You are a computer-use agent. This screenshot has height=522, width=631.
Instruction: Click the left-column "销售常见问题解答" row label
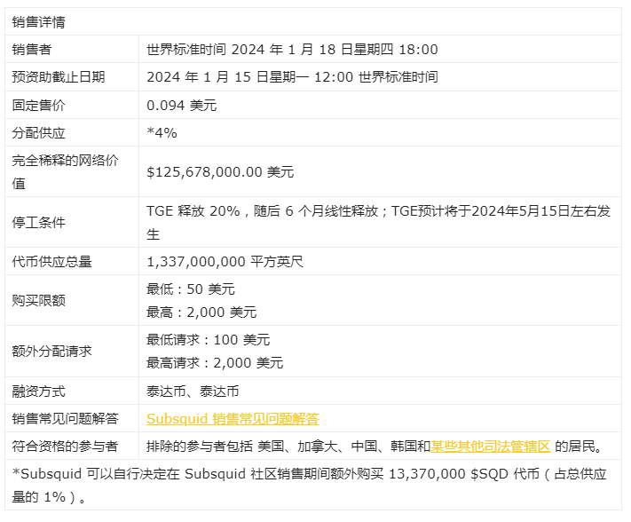tap(64, 418)
